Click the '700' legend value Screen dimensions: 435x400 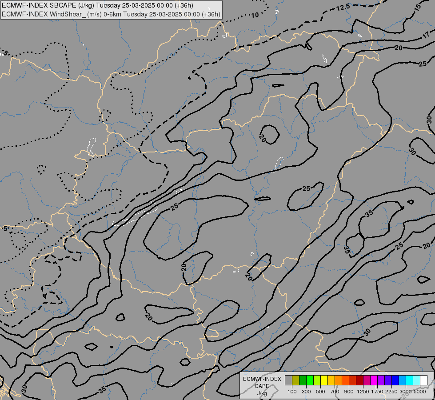click(x=335, y=392)
